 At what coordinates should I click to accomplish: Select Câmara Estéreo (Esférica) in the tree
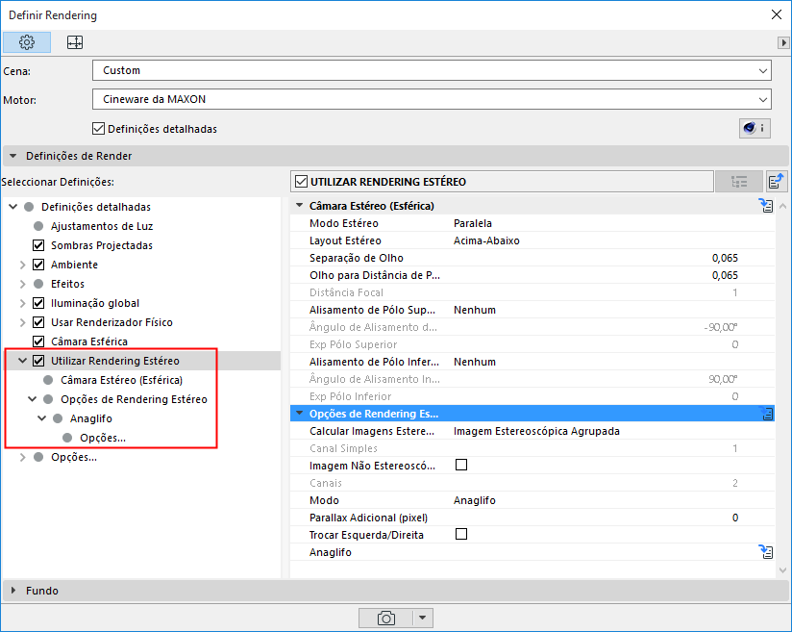(122, 380)
